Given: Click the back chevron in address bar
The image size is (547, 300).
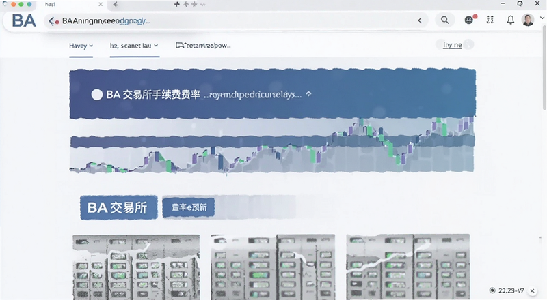Looking at the screenshot, I should click(420, 20).
